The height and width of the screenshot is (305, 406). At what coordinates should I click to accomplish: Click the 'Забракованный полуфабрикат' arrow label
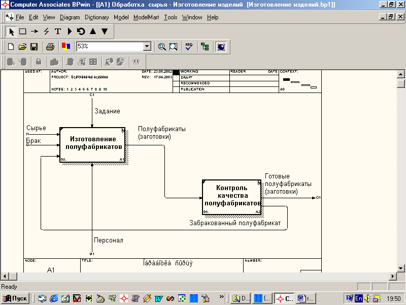[235, 223]
